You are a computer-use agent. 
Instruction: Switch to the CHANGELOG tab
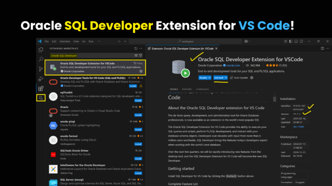(202, 89)
